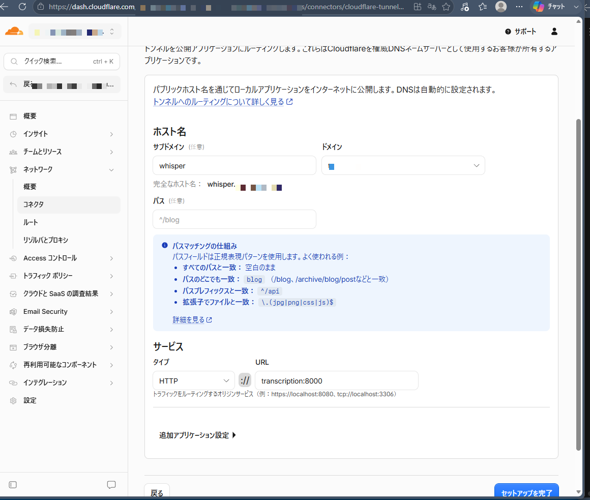
Task: Click the クイック検索 search box
Action: [62, 62]
